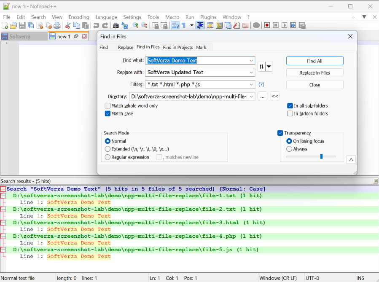Click the Save floppy disk icon
379x282 pixels.
coord(22,25)
